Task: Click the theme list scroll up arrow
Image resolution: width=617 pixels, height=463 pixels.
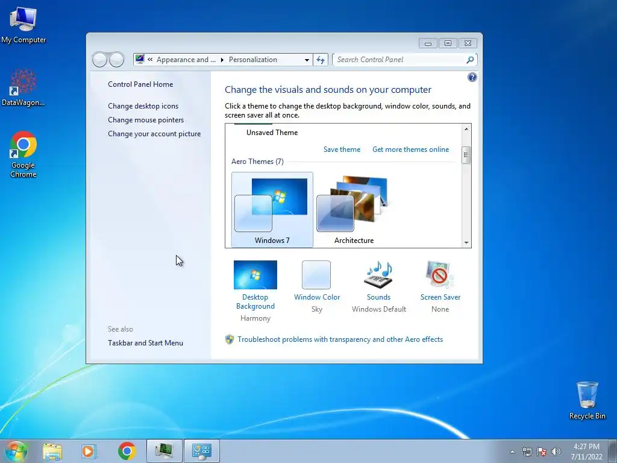Action: click(x=466, y=129)
